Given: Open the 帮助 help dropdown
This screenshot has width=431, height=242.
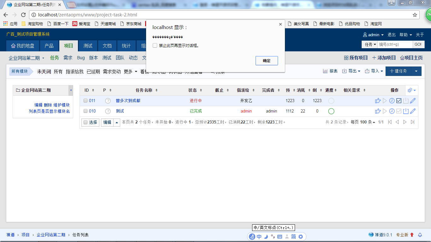Looking at the screenshot, I should [x=406, y=35].
